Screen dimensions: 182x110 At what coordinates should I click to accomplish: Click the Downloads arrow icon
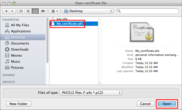pyautogui.click(x=7, y=49)
